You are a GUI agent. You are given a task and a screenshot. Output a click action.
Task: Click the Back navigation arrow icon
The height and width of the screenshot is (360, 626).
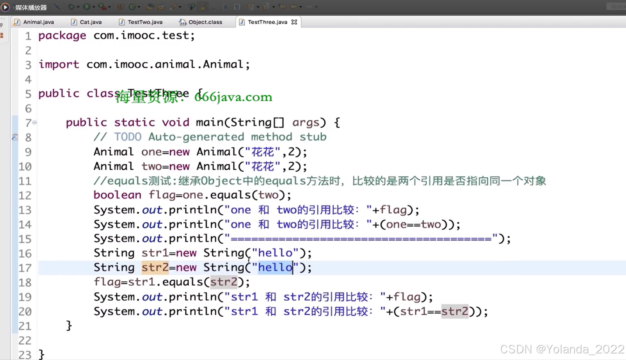tap(294, 7)
